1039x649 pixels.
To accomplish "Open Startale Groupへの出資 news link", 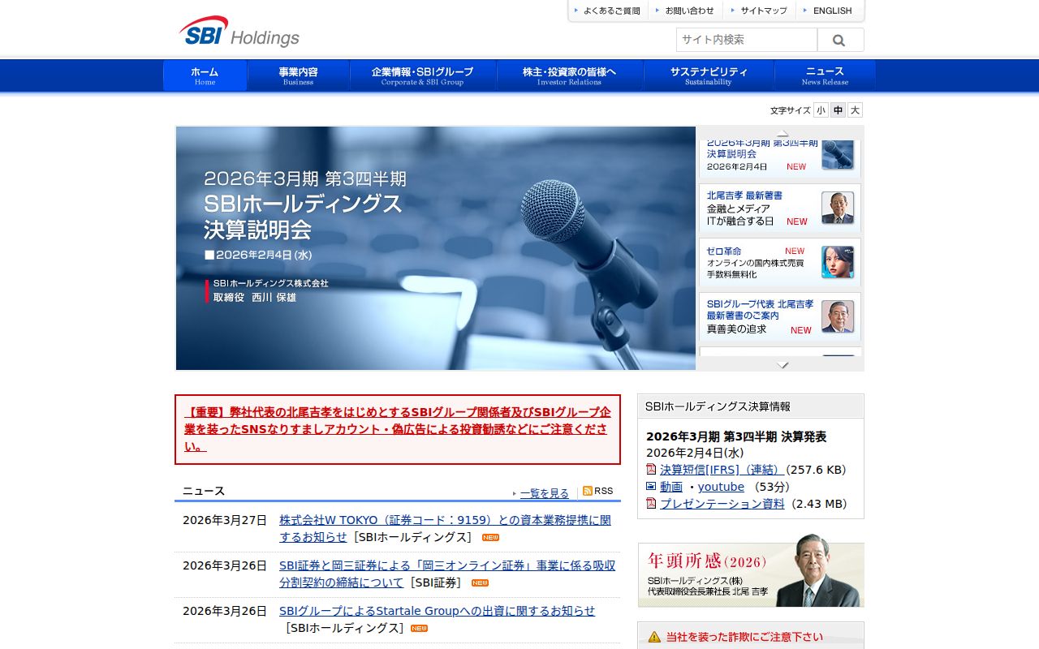I will [437, 611].
